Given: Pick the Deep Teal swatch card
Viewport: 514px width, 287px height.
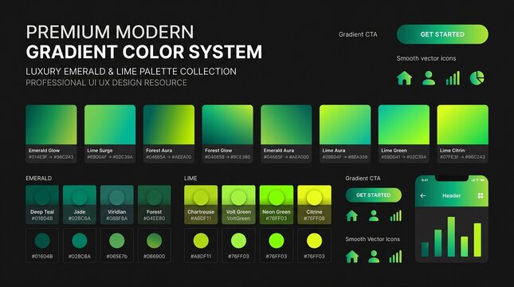Looking at the screenshot, I should tap(42, 205).
